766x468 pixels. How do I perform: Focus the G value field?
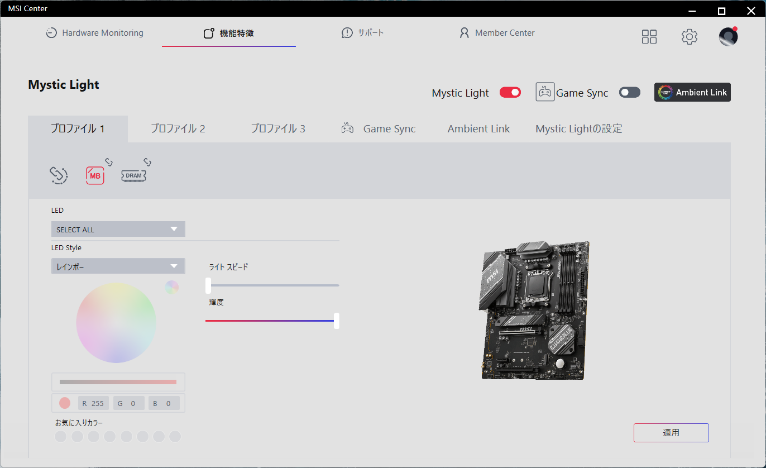129,403
